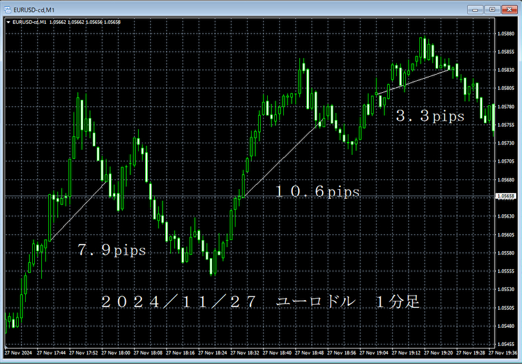Viewport: 522px width, 364px height.
Task: Click the 2024/11/27 ユーロドル 1分足 caption
Action: (x=261, y=302)
